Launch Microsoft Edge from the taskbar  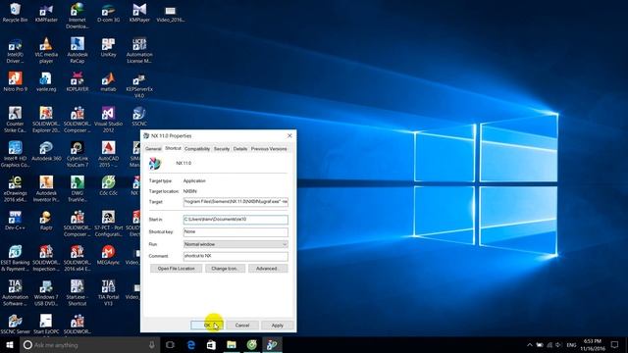point(191,344)
